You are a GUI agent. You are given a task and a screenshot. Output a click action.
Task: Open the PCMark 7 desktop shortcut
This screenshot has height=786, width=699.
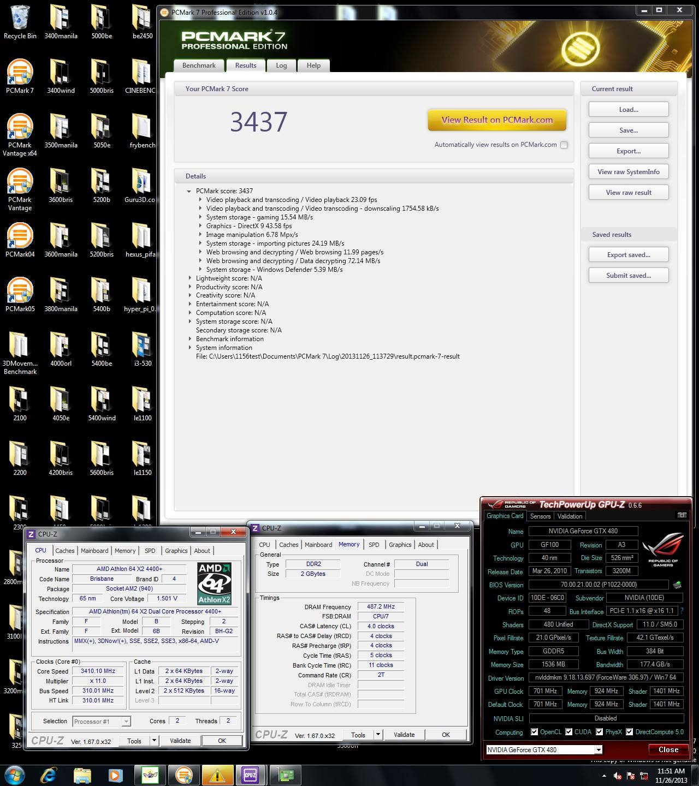coord(20,76)
